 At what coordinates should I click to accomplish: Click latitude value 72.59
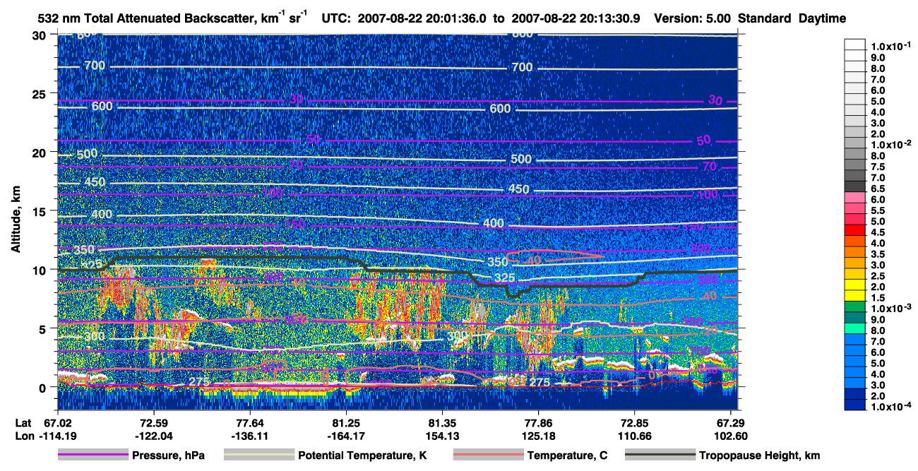coord(154,422)
